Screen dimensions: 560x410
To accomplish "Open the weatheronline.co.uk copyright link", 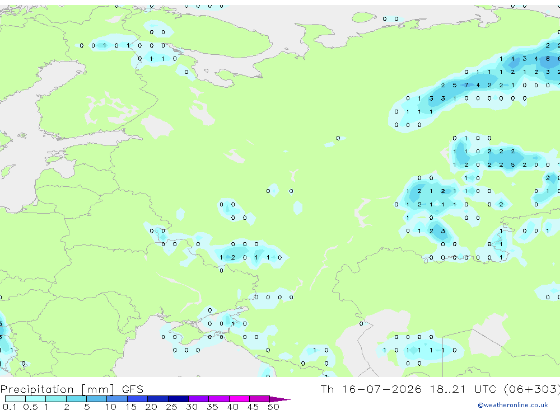I will tap(513, 405).
